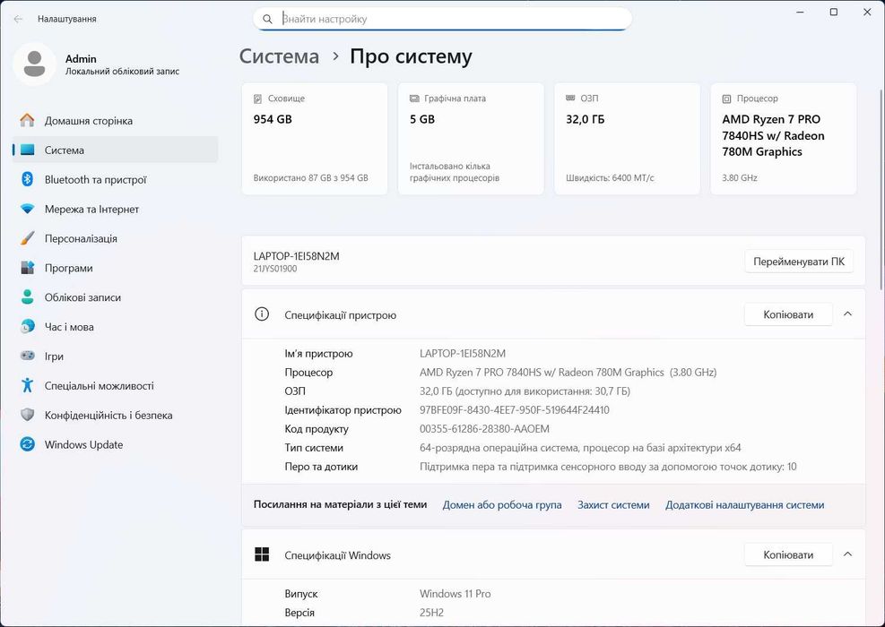This screenshot has height=627, width=885.
Task: Open Захист системи link
Action: click(613, 505)
